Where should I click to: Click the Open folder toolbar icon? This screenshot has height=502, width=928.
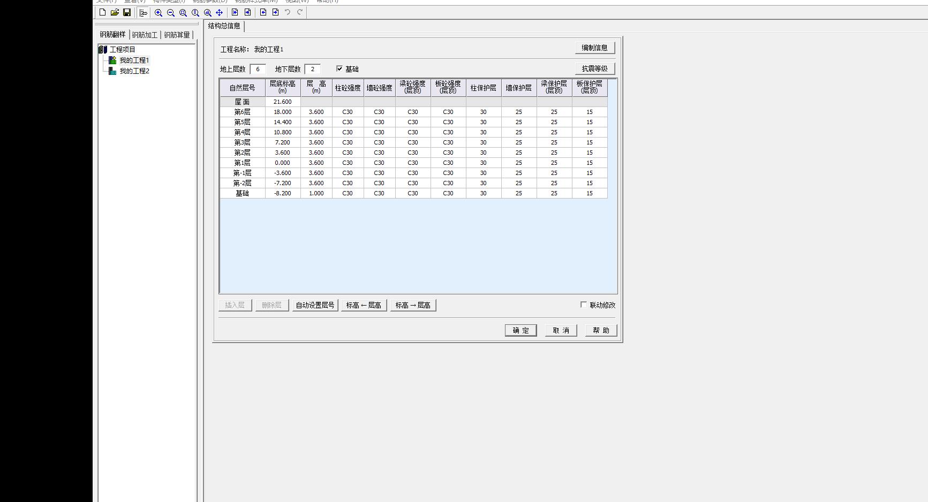[x=115, y=12]
